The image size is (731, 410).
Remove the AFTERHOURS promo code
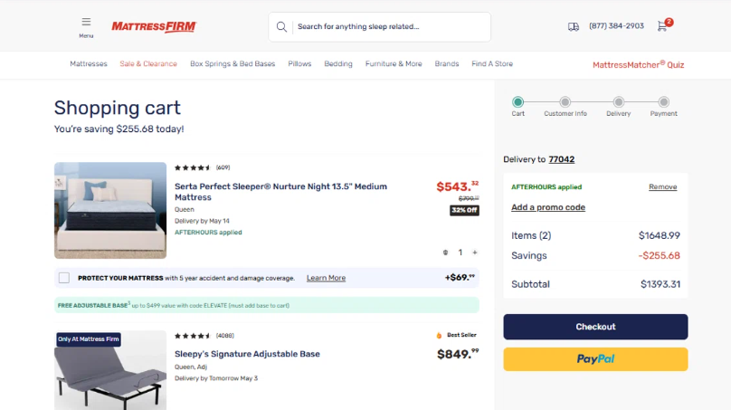click(662, 187)
